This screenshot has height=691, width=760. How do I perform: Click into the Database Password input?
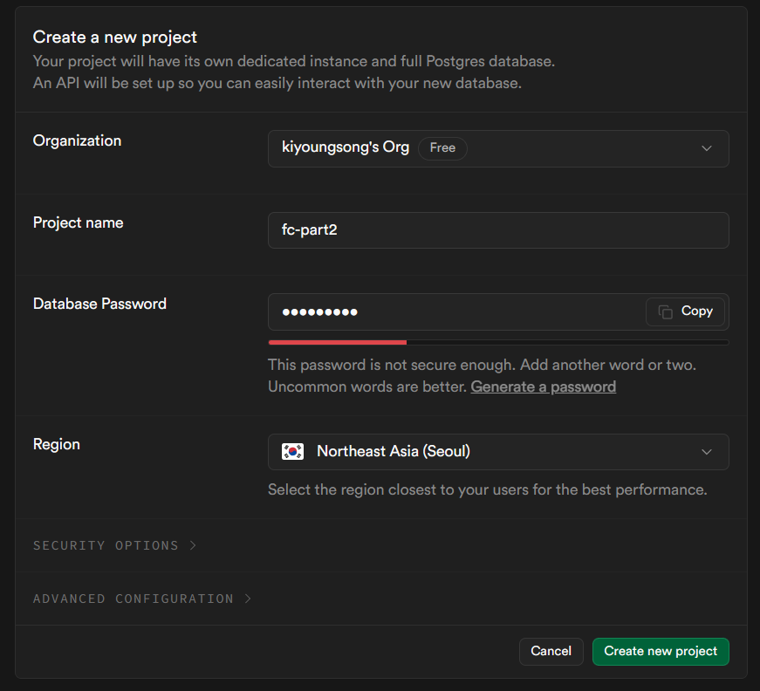[x=454, y=311]
